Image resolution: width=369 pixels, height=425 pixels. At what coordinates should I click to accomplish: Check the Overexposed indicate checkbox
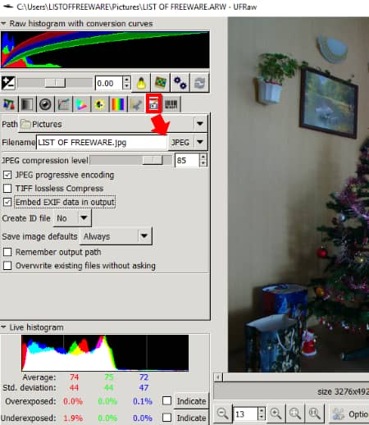[x=166, y=400]
